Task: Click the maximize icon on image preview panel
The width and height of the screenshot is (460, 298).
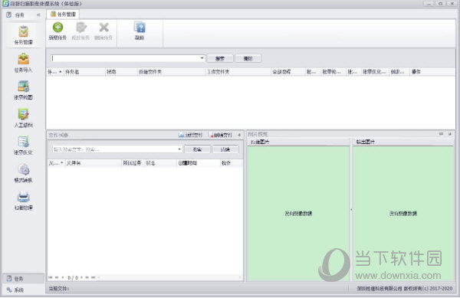Action: tap(441, 134)
